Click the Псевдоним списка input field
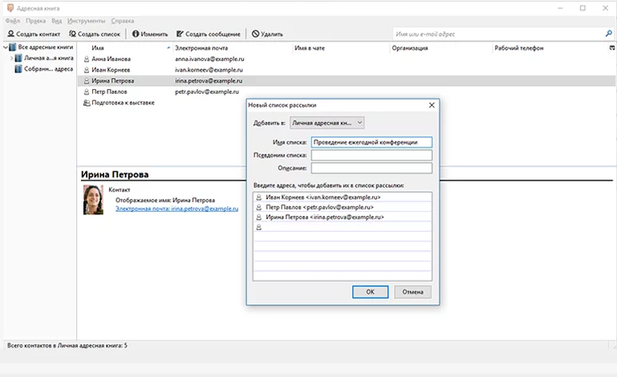The height and width of the screenshot is (377, 617). (371, 156)
